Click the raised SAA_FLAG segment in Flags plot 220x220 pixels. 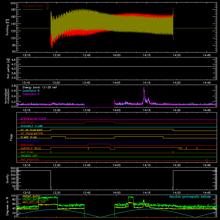point(99,144)
